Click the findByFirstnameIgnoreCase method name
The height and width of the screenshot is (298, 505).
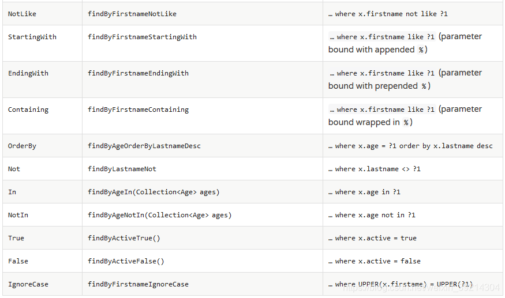tap(138, 284)
